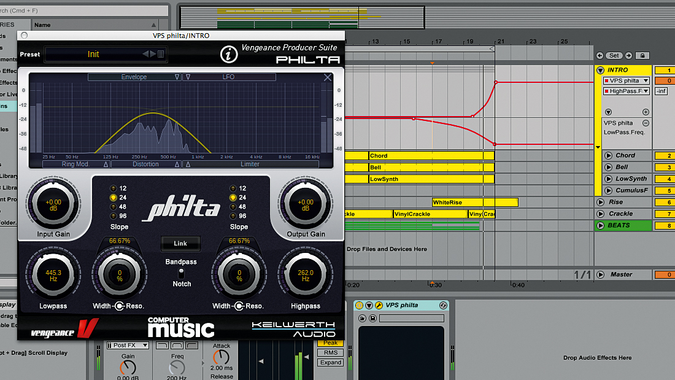Toggle the Link button in Philta
This screenshot has height=380, width=675.
[x=180, y=244]
